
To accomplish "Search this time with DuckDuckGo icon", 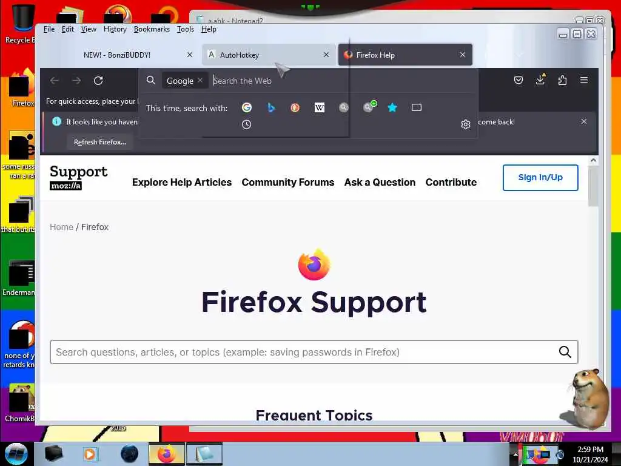I will click(295, 107).
